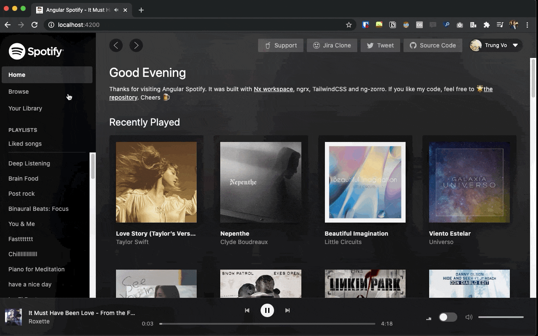The image size is (538, 336).
Task: Click the Snow Patrol Eyes Open cover
Action: tap(261, 284)
